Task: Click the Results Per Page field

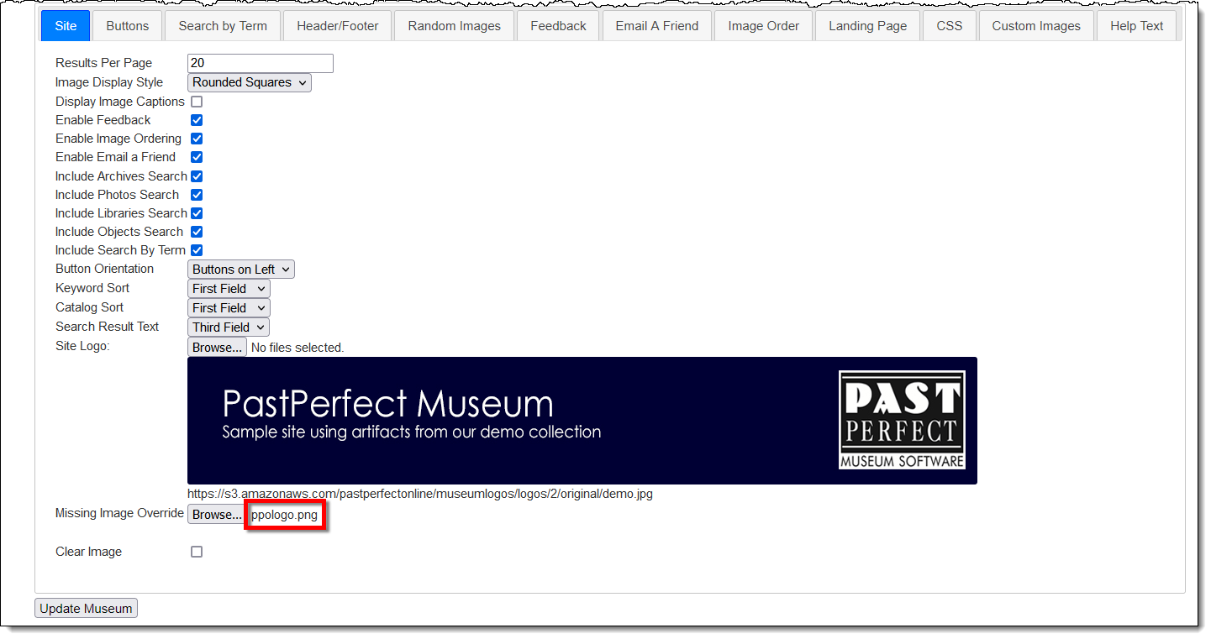Action: [x=260, y=63]
